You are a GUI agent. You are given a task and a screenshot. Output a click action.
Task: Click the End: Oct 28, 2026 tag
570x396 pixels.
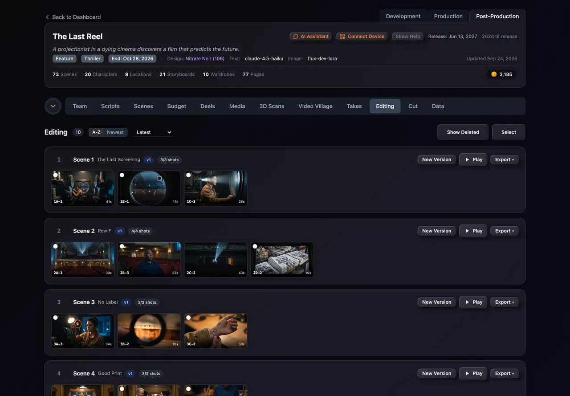point(132,59)
